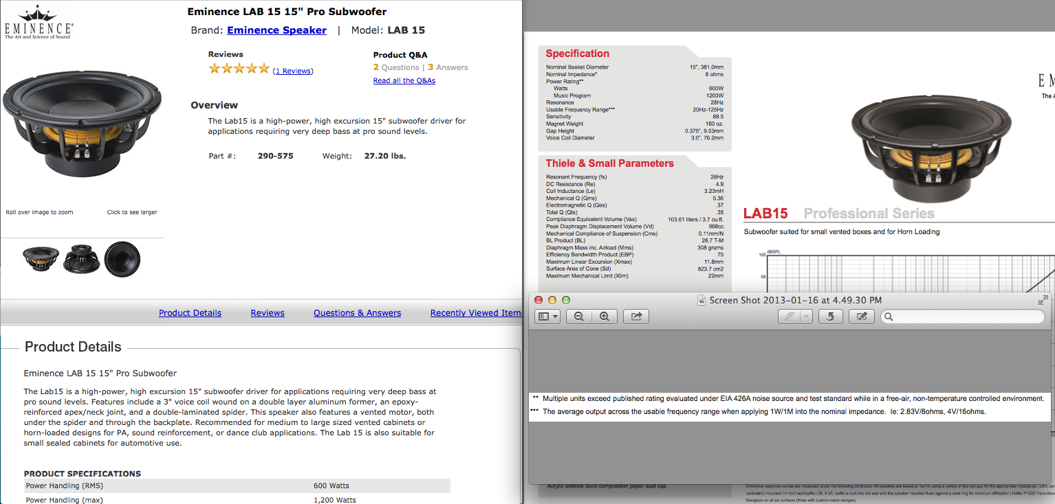Enter full screen with Preview's arrows icon

[1043, 300]
